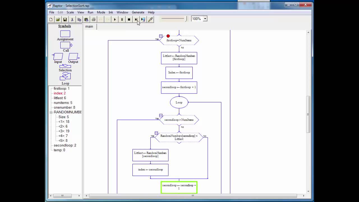Click the Step to next shape icon

[x=136, y=19]
